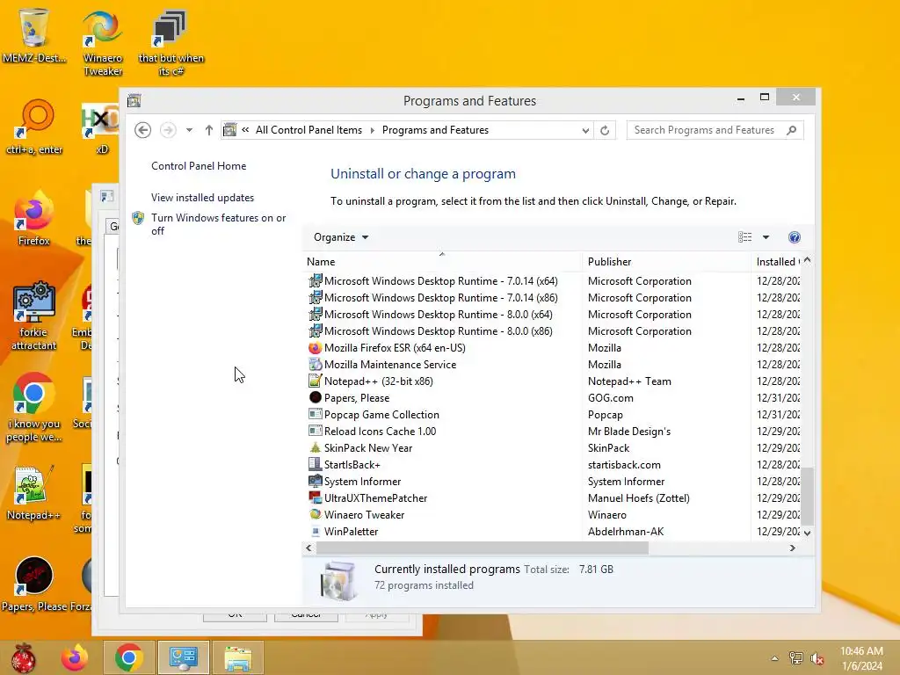Change view using the view icon

point(745,237)
